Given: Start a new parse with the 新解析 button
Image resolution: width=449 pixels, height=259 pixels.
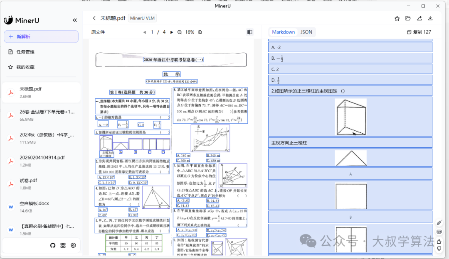Looking at the screenshot, I should tap(41, 37).
